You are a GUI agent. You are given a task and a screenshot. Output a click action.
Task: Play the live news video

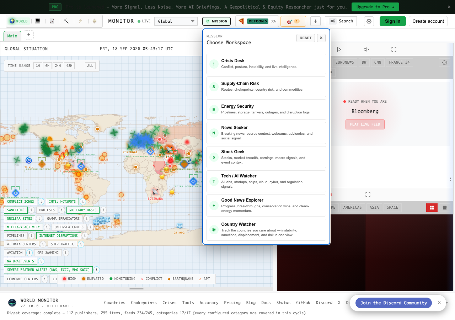[x=339, y=49]
